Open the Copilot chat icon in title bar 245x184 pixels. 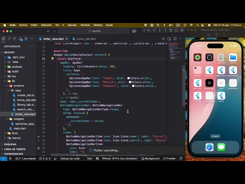pyautogui.click(x=134, y=31)
